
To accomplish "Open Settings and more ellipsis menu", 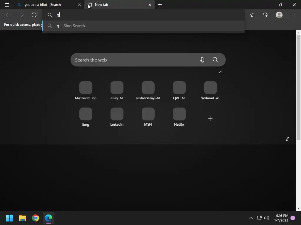I will click(292, 15).
